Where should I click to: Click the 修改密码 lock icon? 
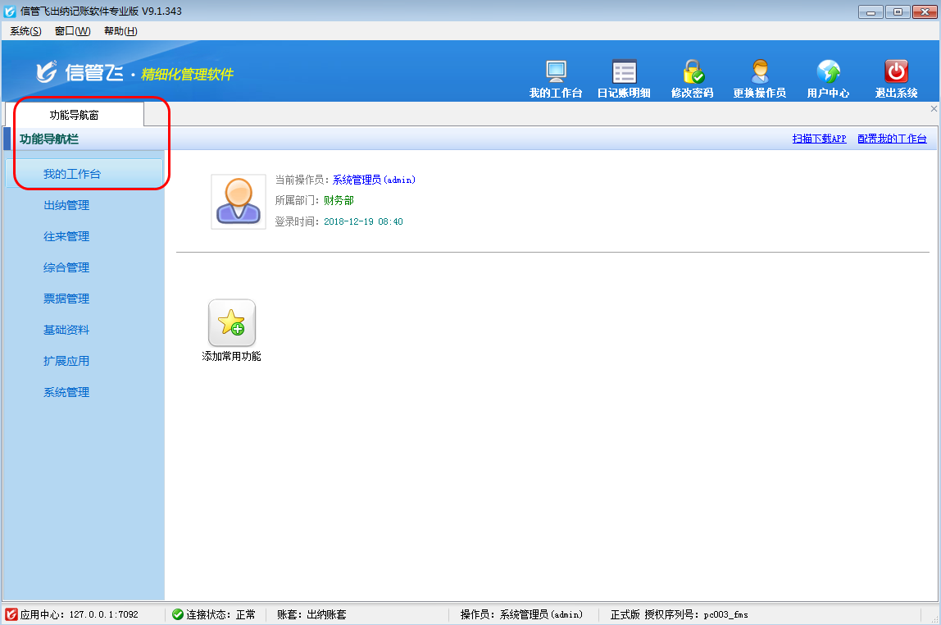(x=693, y=72)
